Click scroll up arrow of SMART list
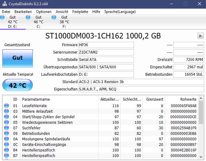Image resolution: width=206 pixels, height=161 pixels. click(x=201, y=99)
